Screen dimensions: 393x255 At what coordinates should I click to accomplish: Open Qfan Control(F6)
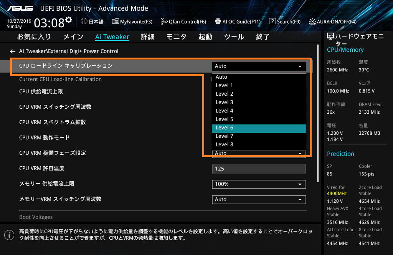tap(183, 22)
